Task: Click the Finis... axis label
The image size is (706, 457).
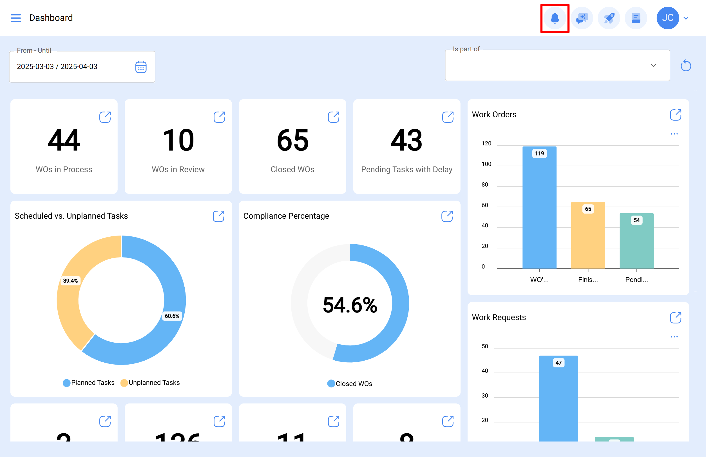Action: [x=588, y=279]
